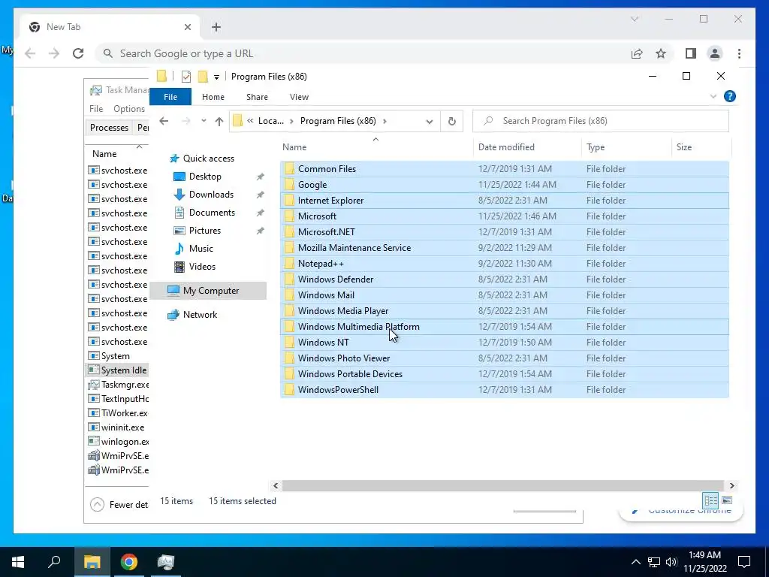
Task: Click the Properties icon in Explorer title bar
Action: (186, 77)
